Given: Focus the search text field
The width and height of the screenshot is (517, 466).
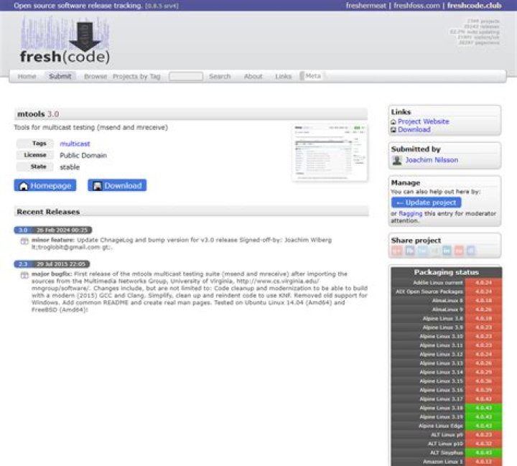Looking at the screenshot, I should (186, 76).
